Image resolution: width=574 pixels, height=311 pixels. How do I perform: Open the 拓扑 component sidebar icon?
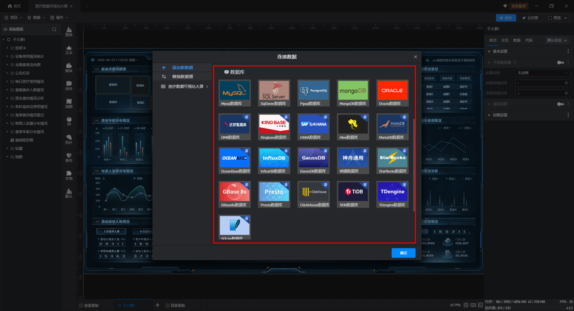pos(69,139)
